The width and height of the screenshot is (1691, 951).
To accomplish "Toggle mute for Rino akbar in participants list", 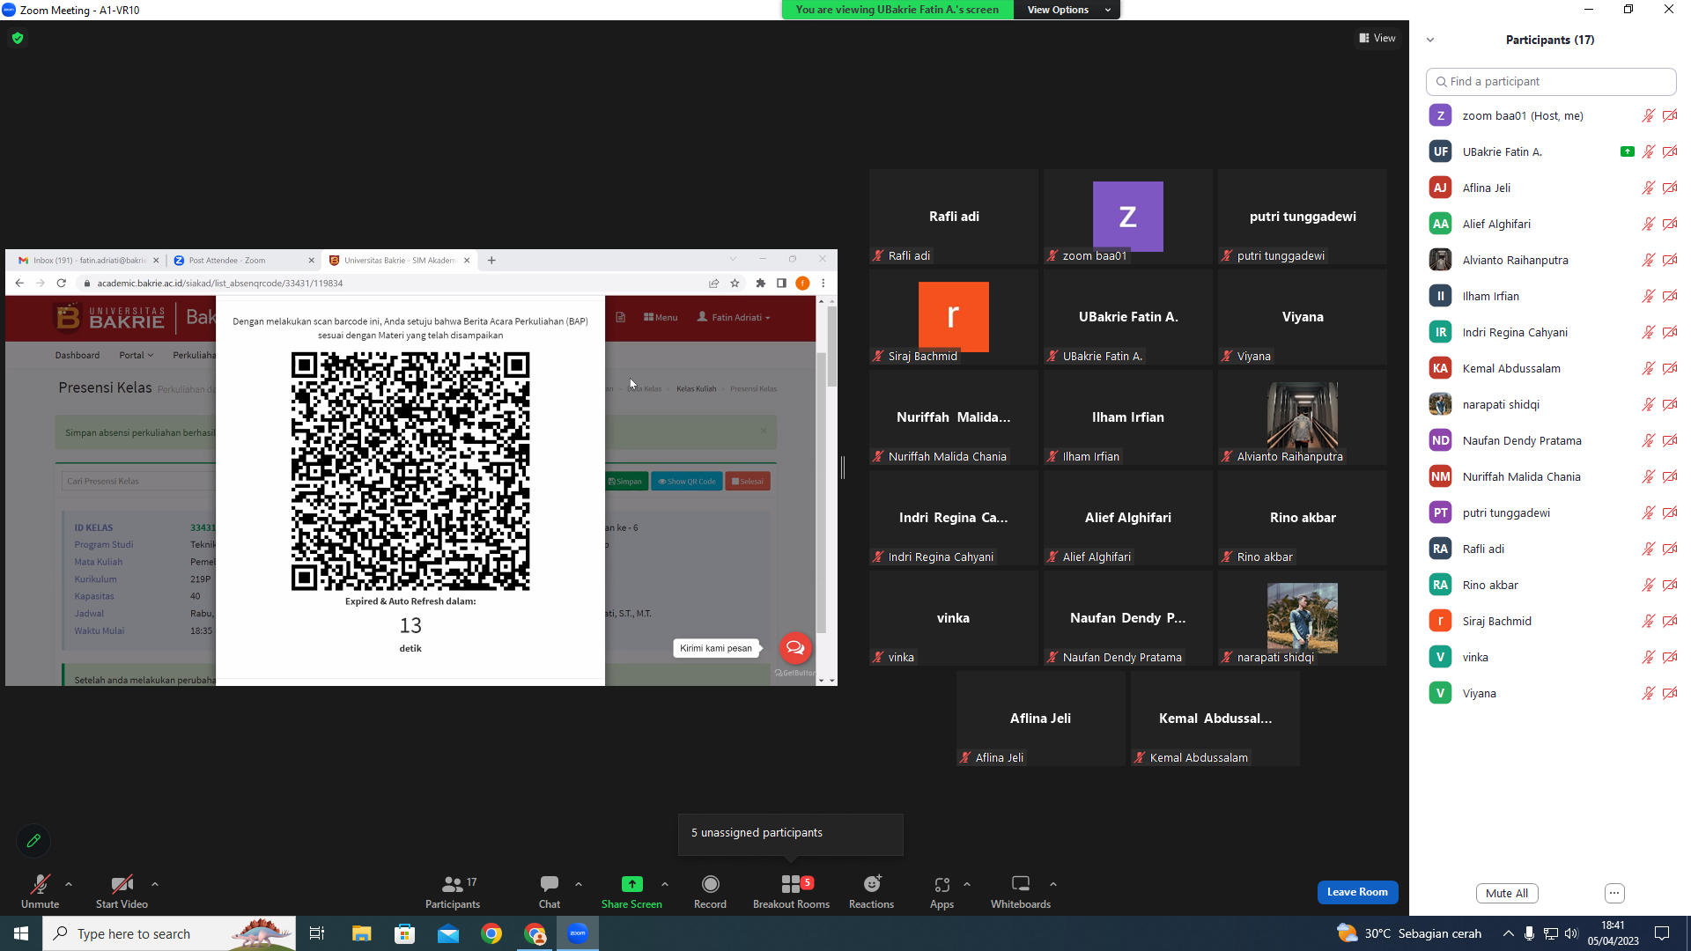I will pos(1648,585).
